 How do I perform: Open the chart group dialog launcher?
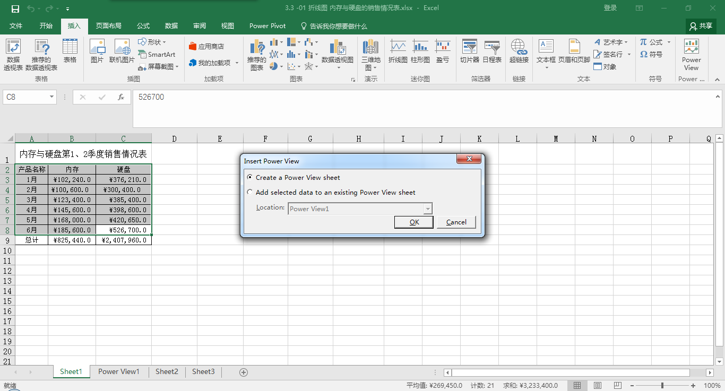pos(353,80)
